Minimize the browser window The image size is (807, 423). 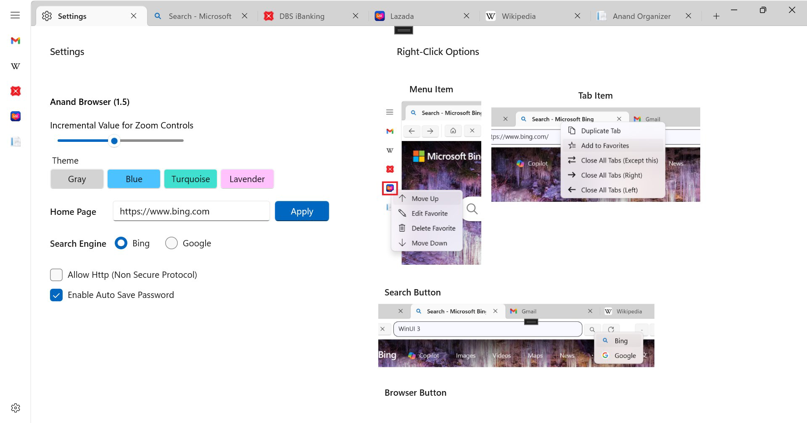pos(734,10)
